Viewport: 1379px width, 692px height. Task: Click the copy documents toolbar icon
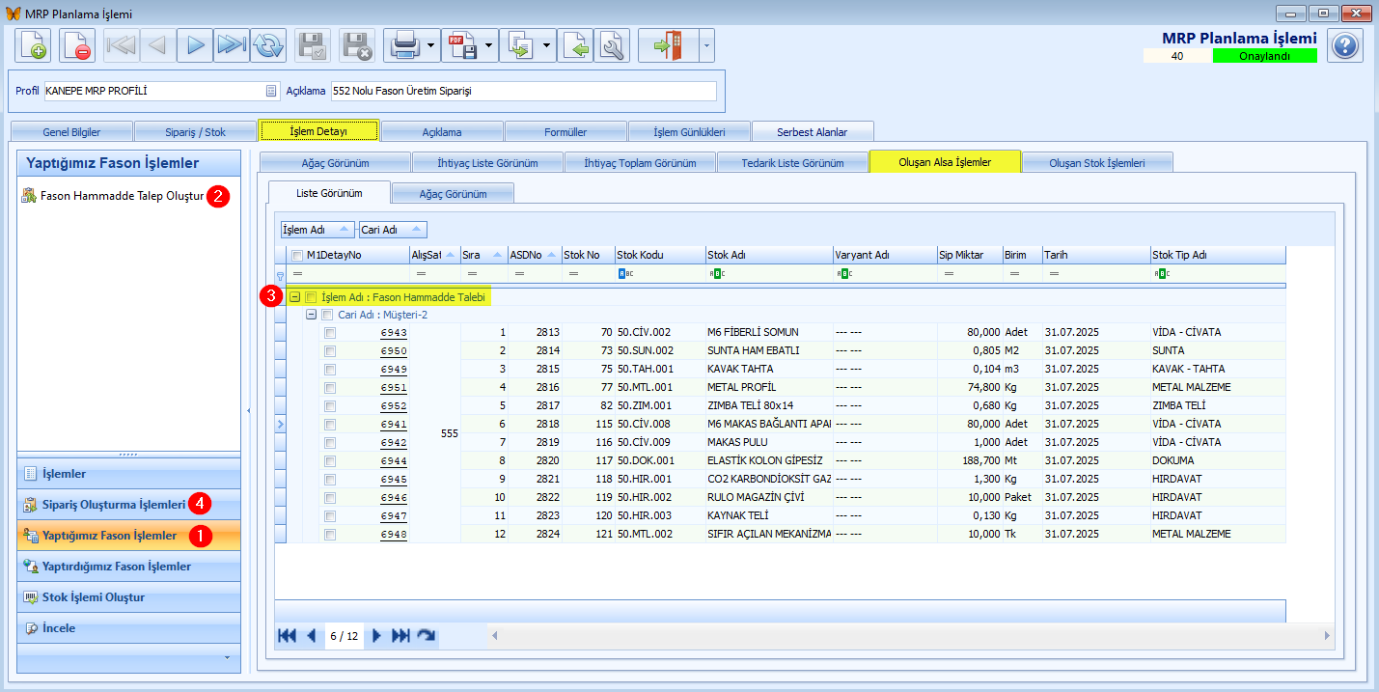[518, 45]
